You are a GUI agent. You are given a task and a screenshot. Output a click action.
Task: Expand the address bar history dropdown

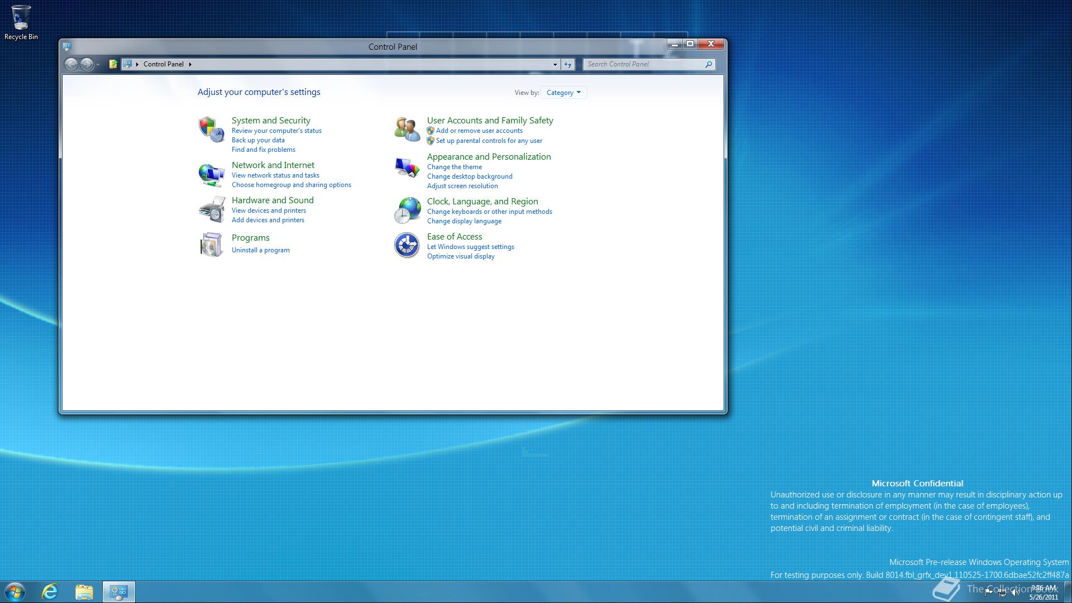click(555, 64)
